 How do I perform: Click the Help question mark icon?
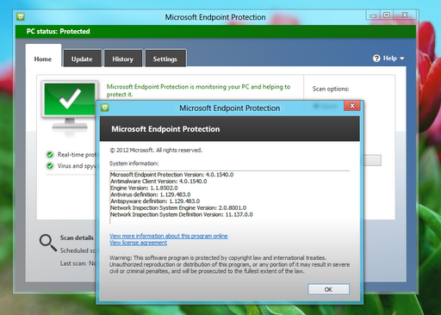point(376,59)
